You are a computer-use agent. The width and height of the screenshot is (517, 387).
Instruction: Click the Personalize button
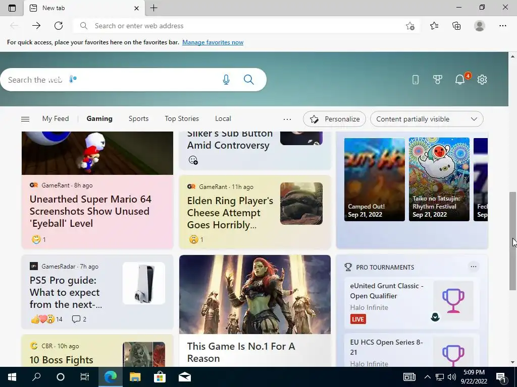pos(334,119)
